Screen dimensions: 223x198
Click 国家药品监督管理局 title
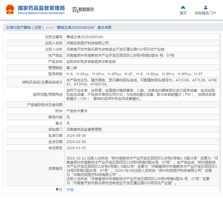coord(41,8)
